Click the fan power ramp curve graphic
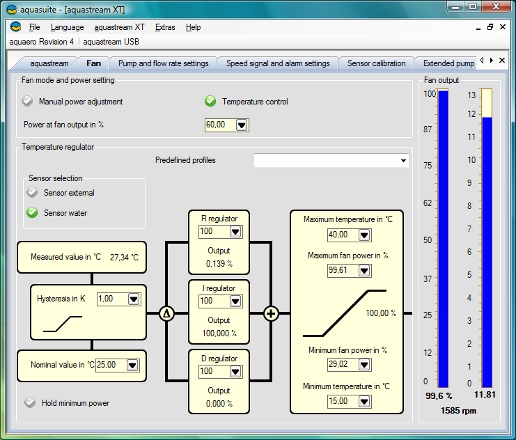Screen dimensions: 516x440 click(x=345, y=313)
